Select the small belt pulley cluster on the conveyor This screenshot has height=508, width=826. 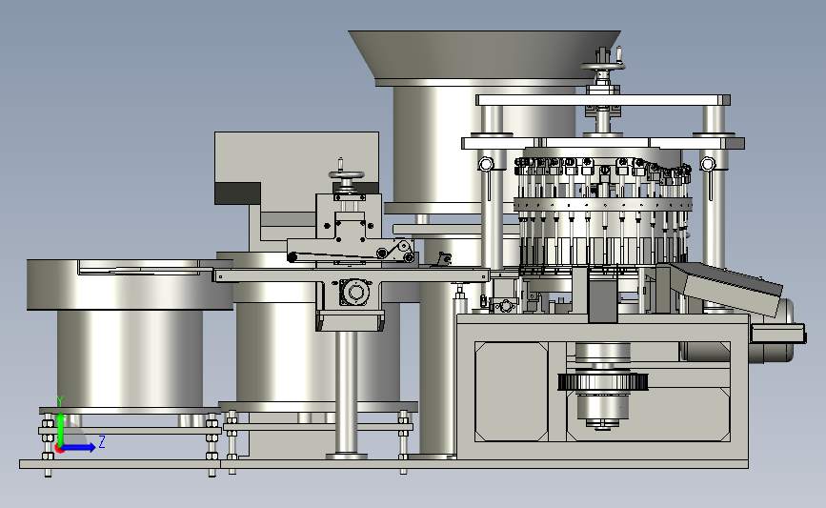395,251
